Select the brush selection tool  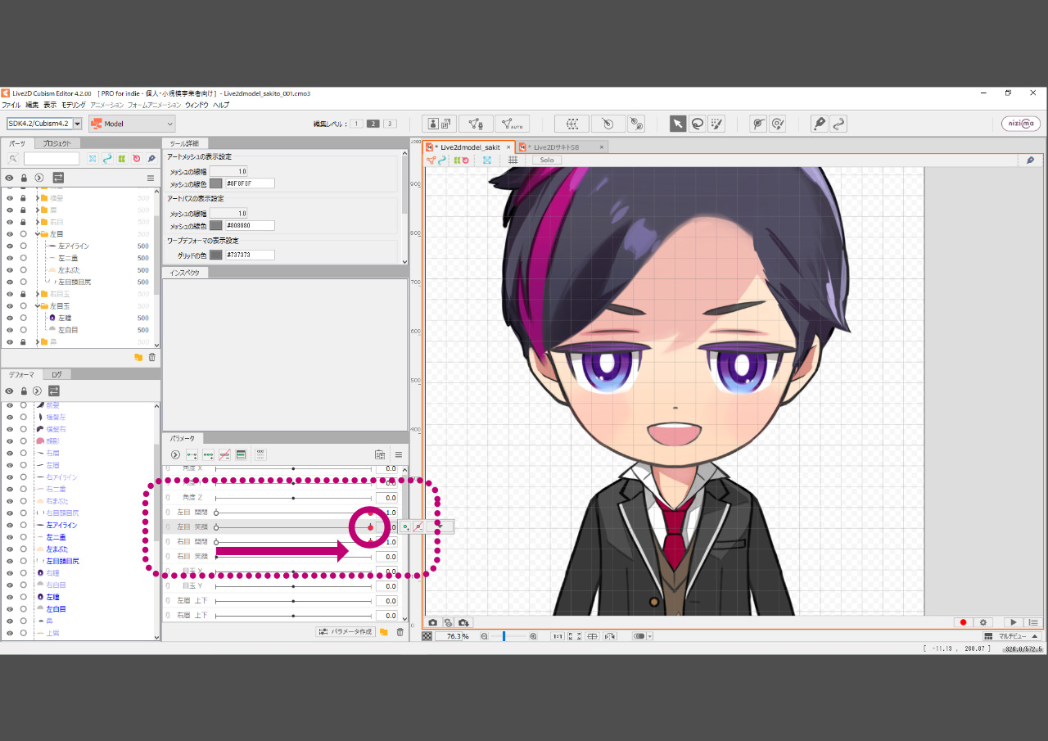[717, 124]
